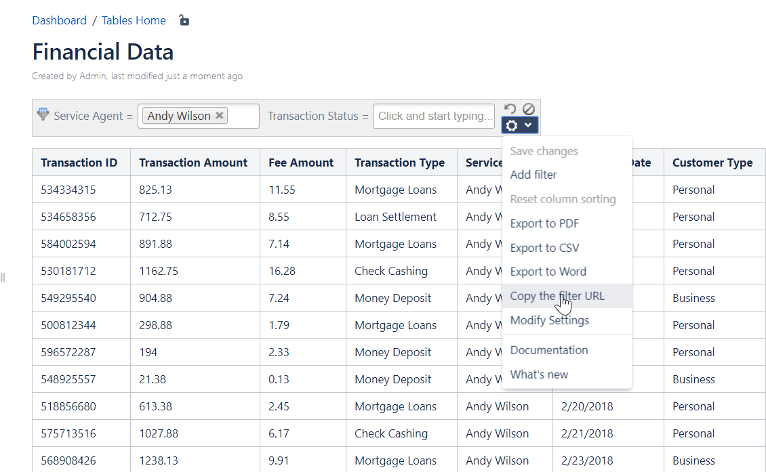Viewport: 766px width, 472px height.
Task: Click the filter funnel icon
Action: pos(43,114)
